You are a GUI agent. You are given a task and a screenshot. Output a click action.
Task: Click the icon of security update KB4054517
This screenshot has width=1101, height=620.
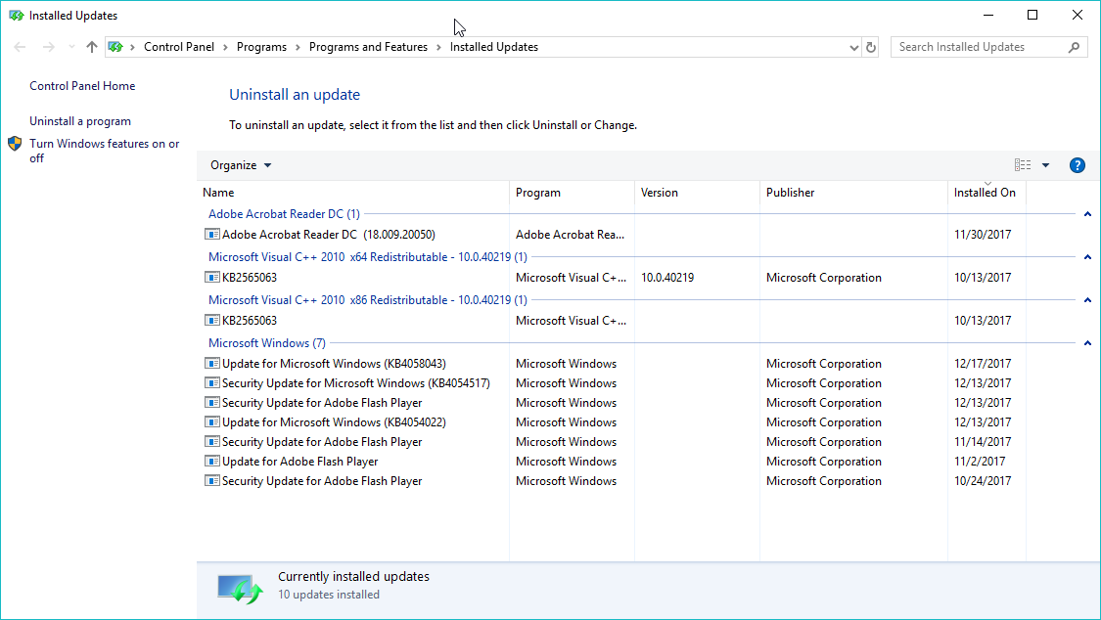211,383
